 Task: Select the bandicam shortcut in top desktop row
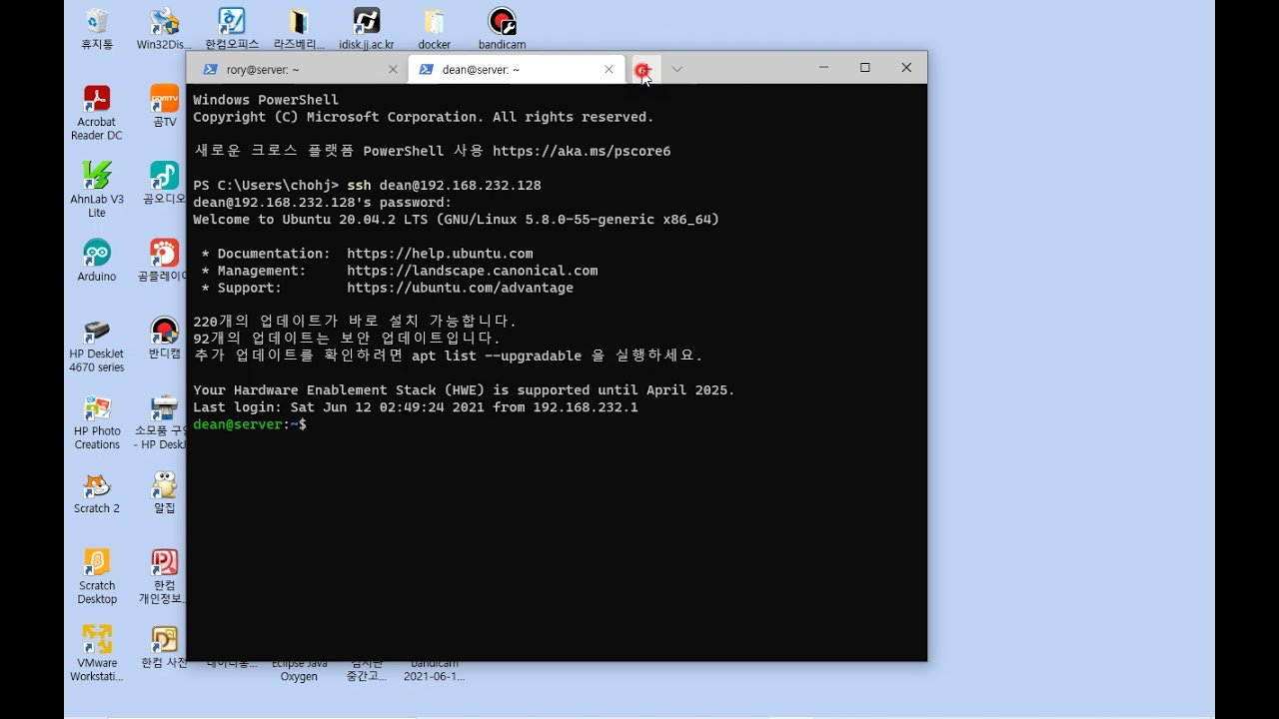(502, 28)
